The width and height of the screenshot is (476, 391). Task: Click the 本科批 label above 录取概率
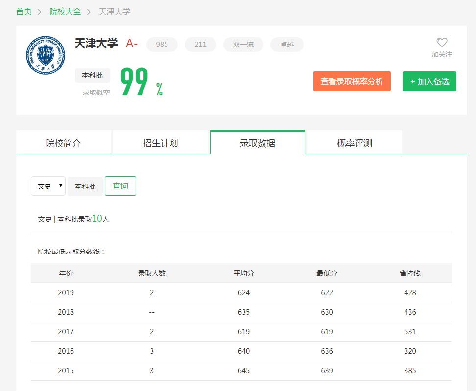point(92,75)
